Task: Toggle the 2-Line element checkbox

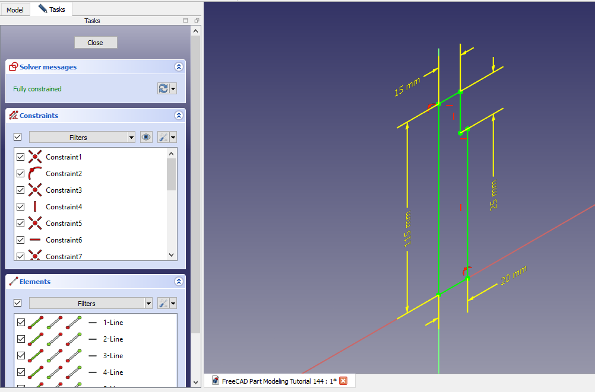Action: point(21,339)
